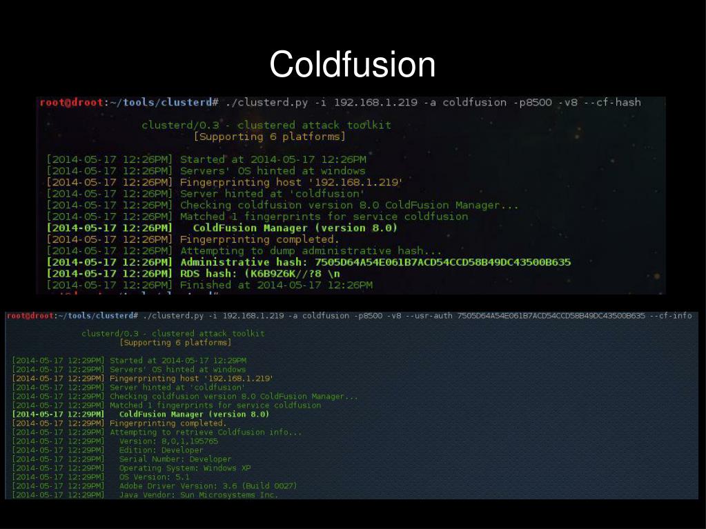Click the 'Administrative hash: 7505D64A...' line
This screenshot has width=706, height=529.
tap(375, 262)
